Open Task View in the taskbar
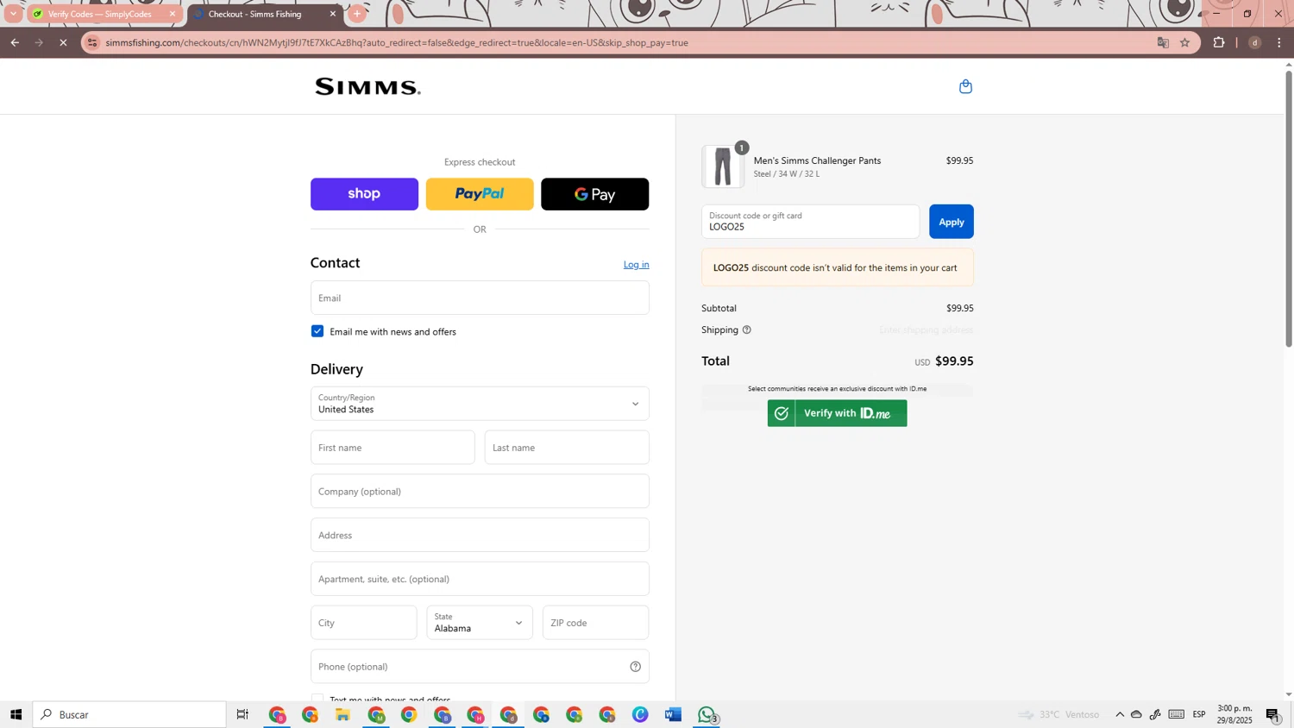Viewport: 1294px width, 728px height. (x=242, y=714)
